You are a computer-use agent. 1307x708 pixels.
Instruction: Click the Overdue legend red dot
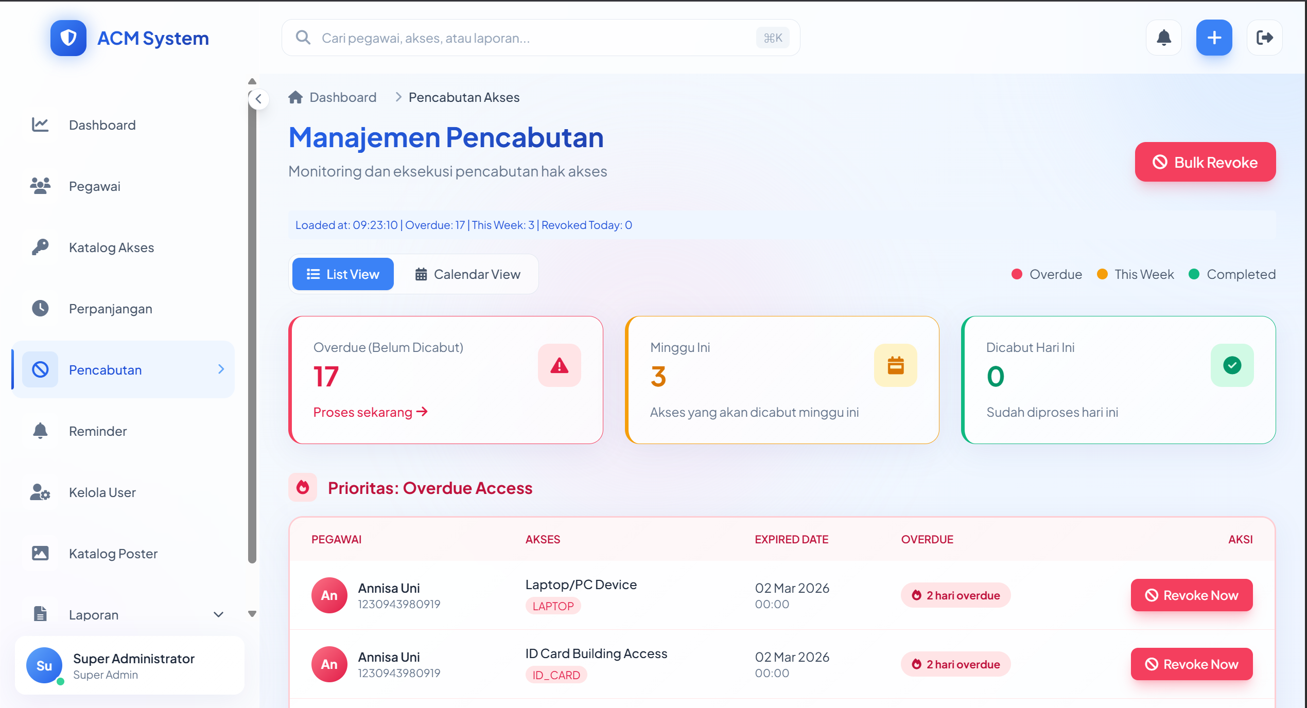click(x=1016, y=274)
